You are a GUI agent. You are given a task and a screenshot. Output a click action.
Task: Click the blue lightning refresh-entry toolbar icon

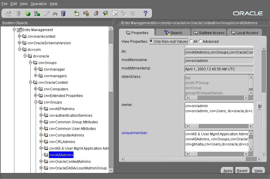pyautogui.click(x=96, y=13)
